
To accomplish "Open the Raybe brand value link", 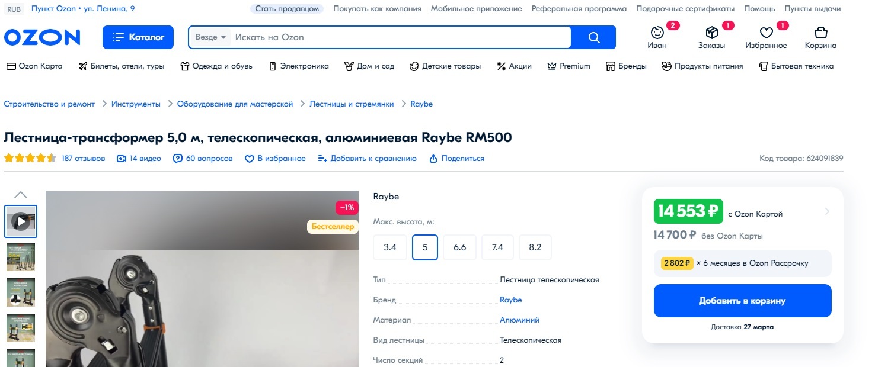I will (511, 300).
